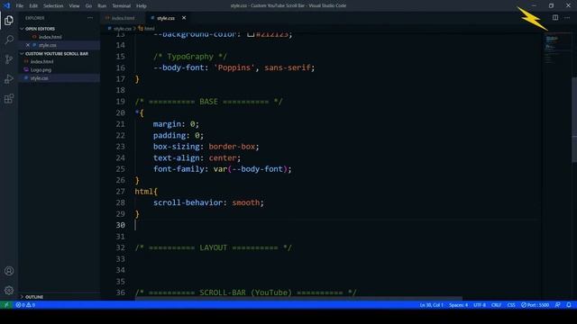Change encoding via UTF-8
Image resolution: width=577 pixels, height=324 pixels.
click(x=479, y=305)
